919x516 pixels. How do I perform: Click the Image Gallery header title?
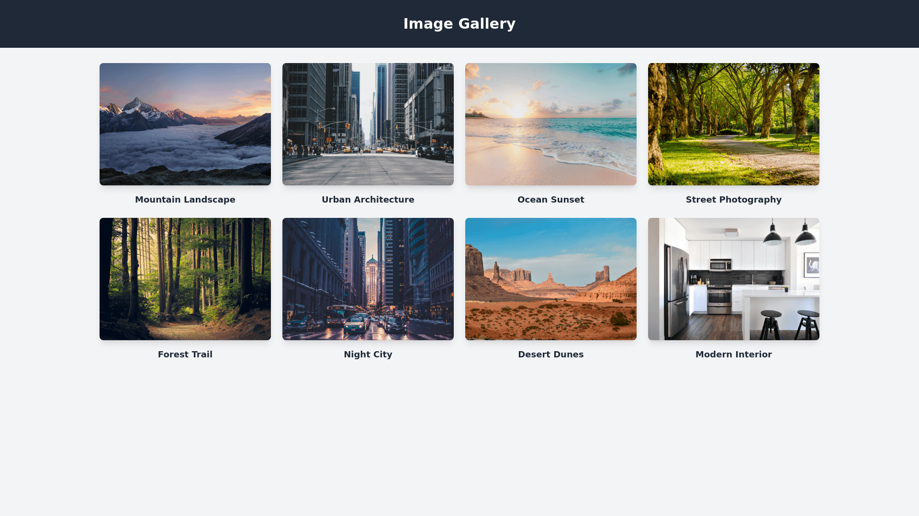pyautogui.click(x=459, y=24)
